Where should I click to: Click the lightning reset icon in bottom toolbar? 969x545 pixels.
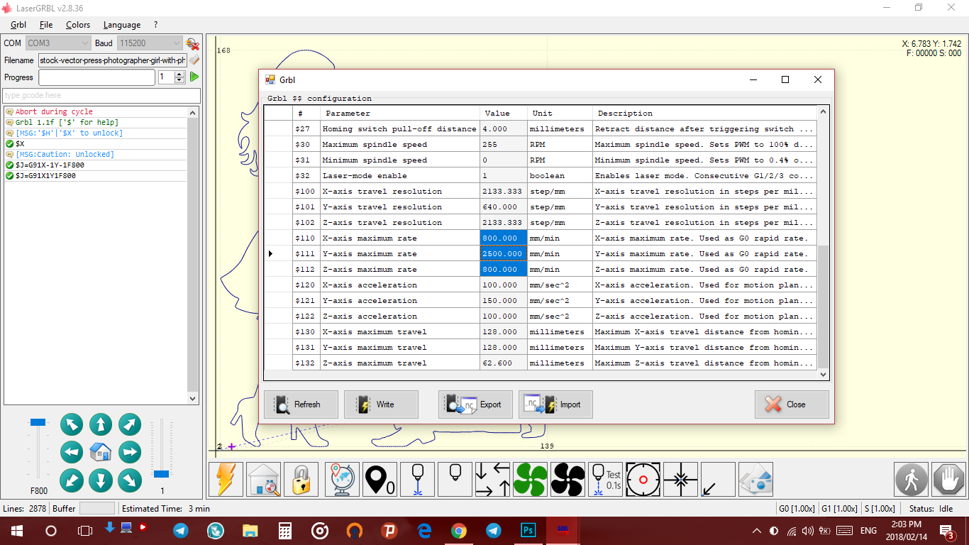226,480
